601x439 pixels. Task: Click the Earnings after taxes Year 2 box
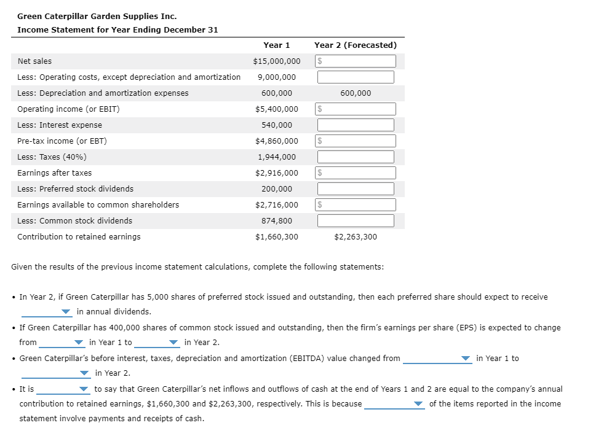(355, 173)
